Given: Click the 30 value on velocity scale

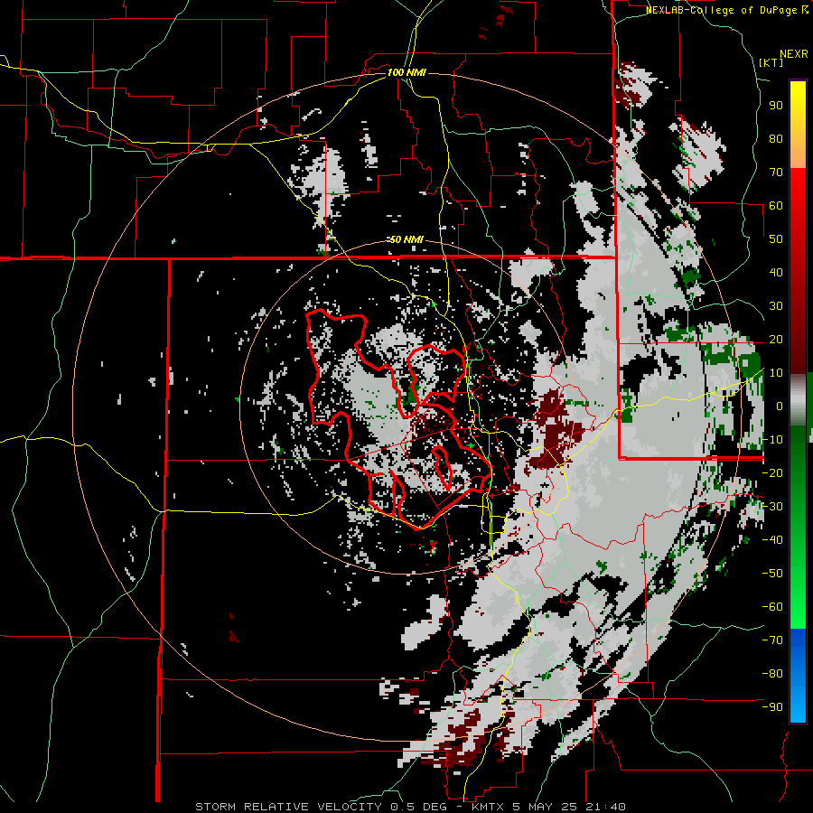Looking at the screenshot, I should pos(776,306).
